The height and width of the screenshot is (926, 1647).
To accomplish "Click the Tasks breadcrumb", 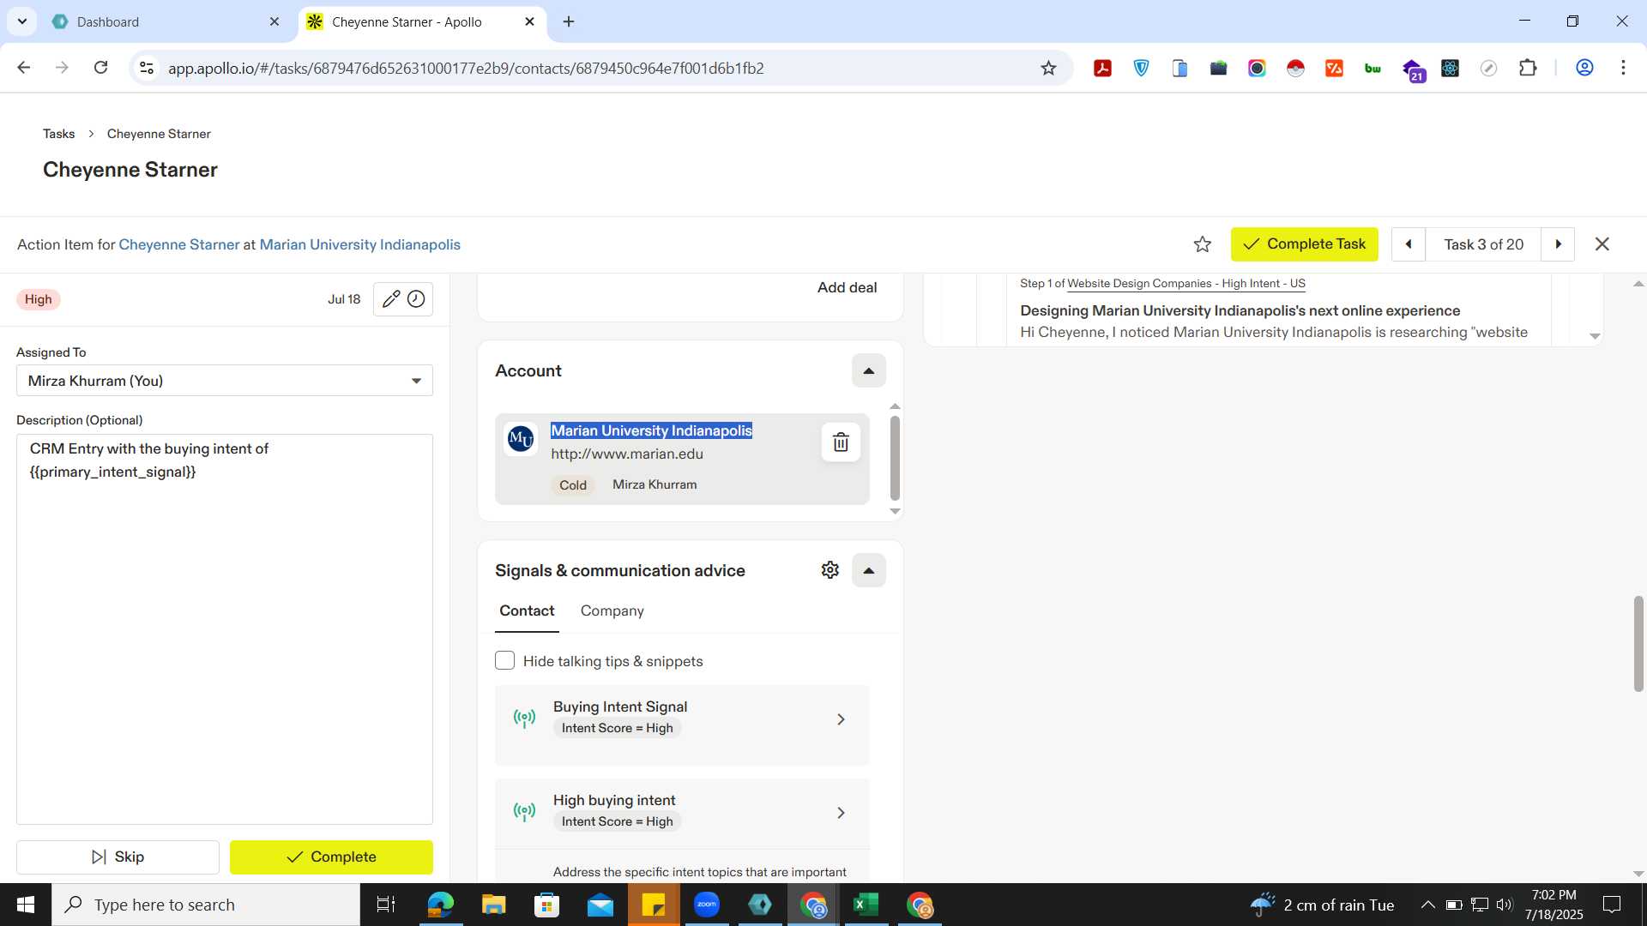I will pos(58,134).
